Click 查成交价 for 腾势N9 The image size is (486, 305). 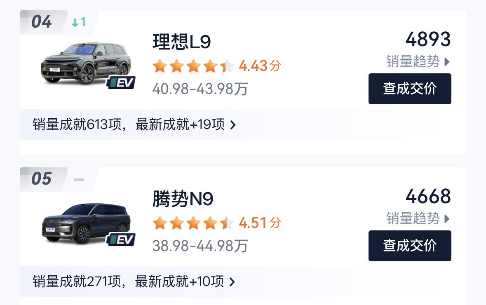[x=410, y=246]
